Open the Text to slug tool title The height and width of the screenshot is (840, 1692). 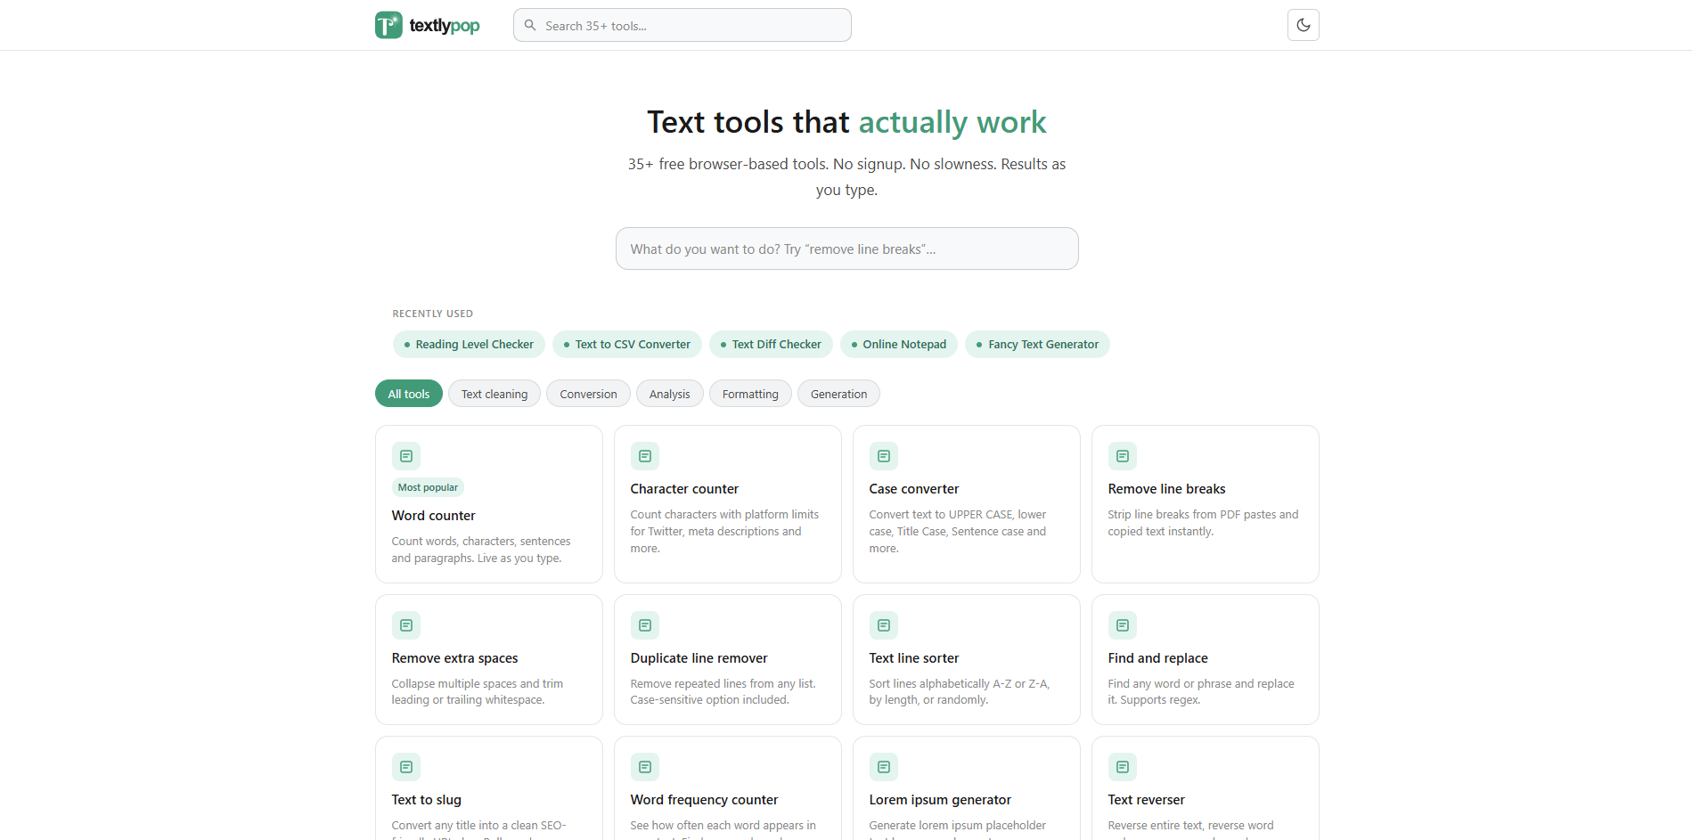click(x=427, y=800)
